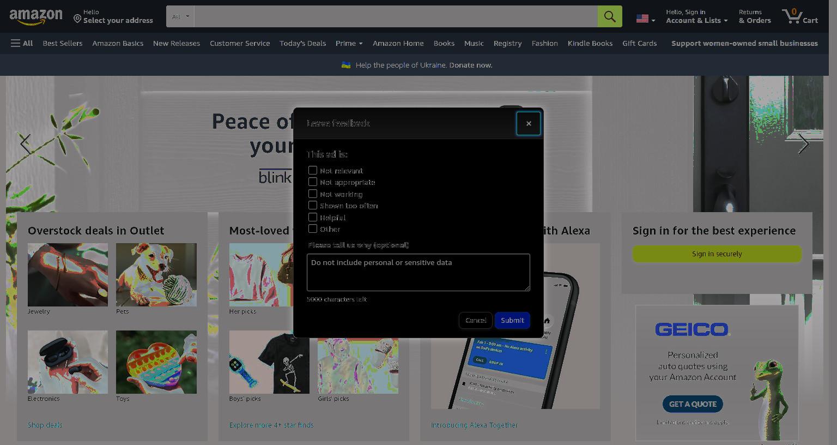The width and height of the screenshot is (837, 445).
Task: Click Cancel in feedback dialog
Action: [476, 320]
